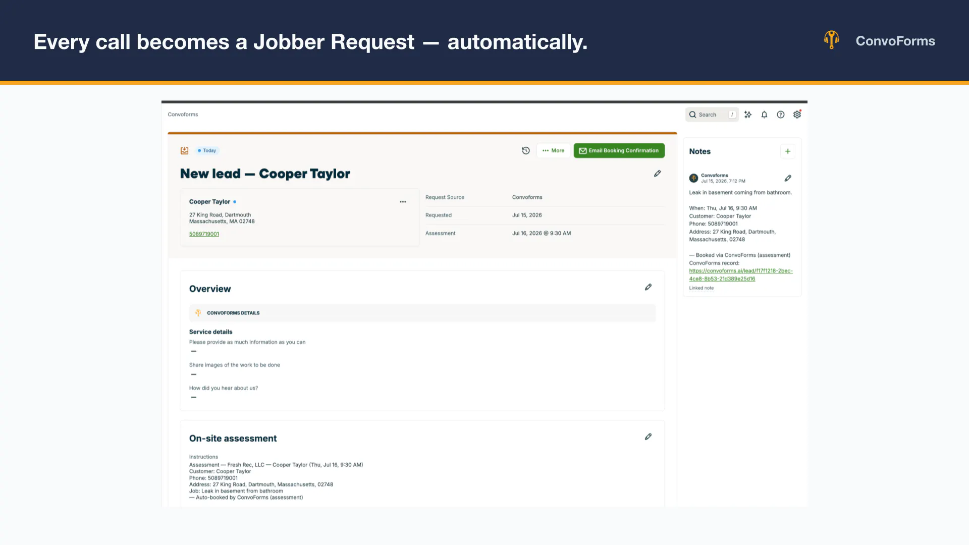Select Assessment time Jul 16, 2026 @ 9:30 AM
This screenshot has height=545, width=969.
coord(542,233)
